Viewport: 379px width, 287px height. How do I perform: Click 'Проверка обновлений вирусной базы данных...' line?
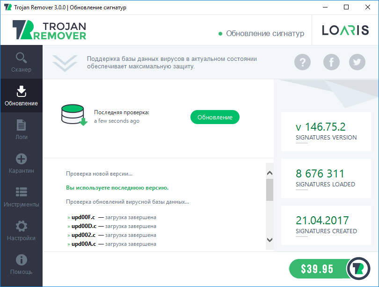click(x=127, y=202)
